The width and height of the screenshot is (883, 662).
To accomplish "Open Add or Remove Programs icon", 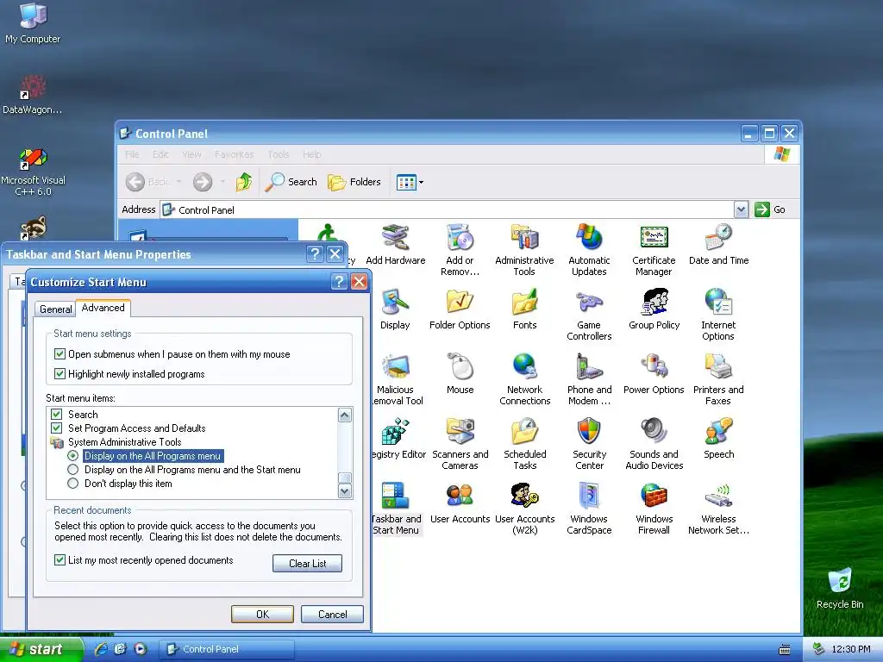I will pos(460,249).
